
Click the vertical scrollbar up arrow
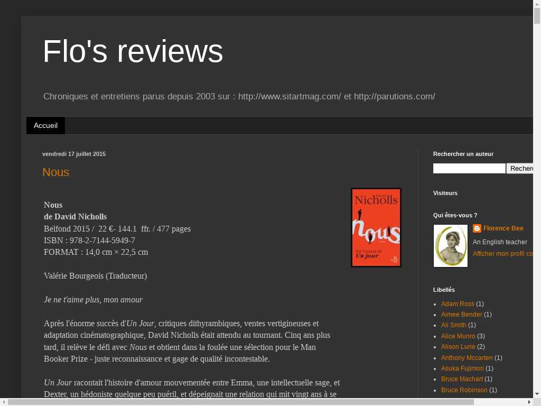tap(537, 4)
